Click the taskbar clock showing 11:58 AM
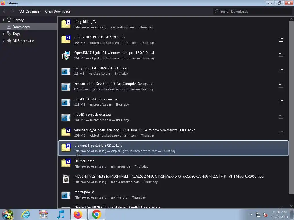Screen dimensions: 294x220 [279, 215]
